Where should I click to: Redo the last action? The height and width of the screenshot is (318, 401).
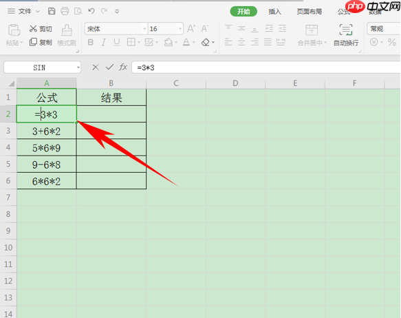(104, 11)
